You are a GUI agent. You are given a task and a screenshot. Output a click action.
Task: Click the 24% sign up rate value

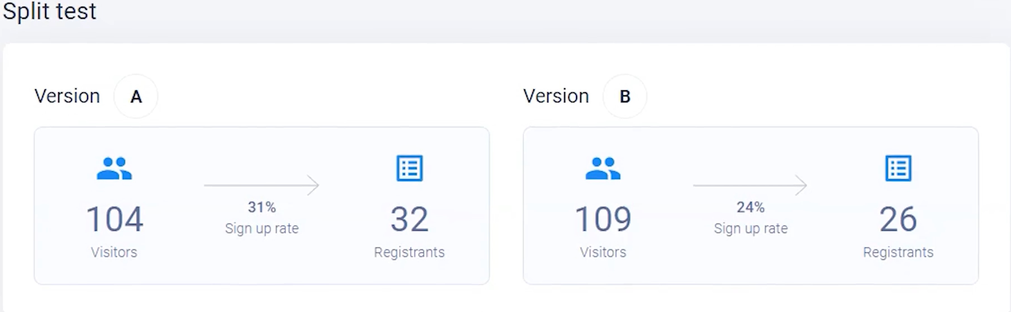tap(750, 207)
